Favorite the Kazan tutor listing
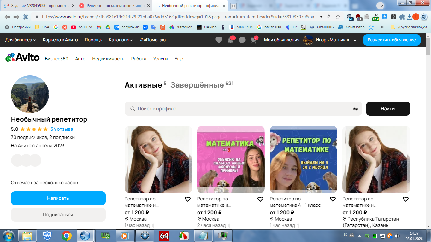 click(x=406, y=199)
